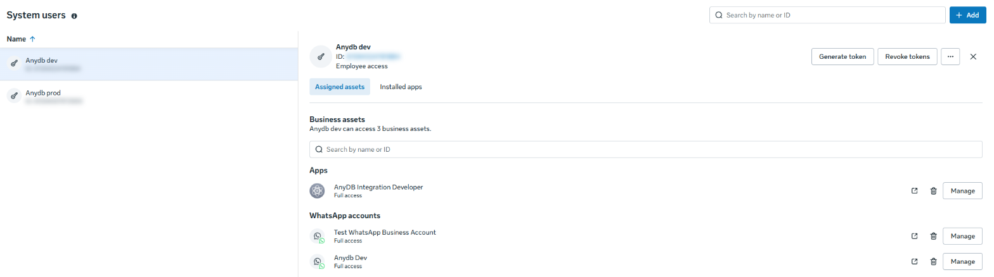Close the Anydb dev details panel

pos(974,56)
